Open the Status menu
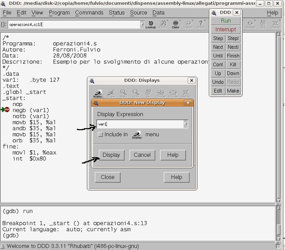285x250 pixels. pos(116,13)
